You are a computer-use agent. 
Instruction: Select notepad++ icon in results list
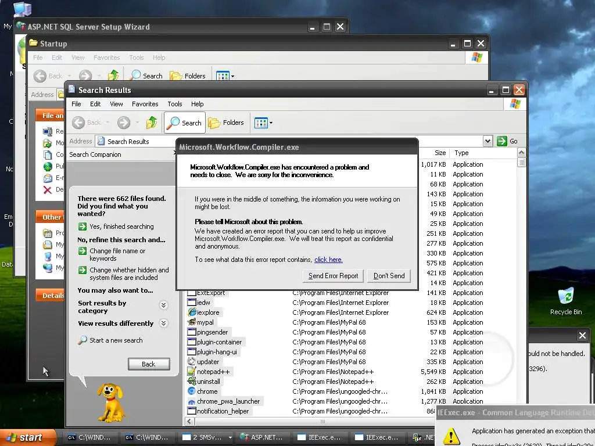[x=192, y=371]
